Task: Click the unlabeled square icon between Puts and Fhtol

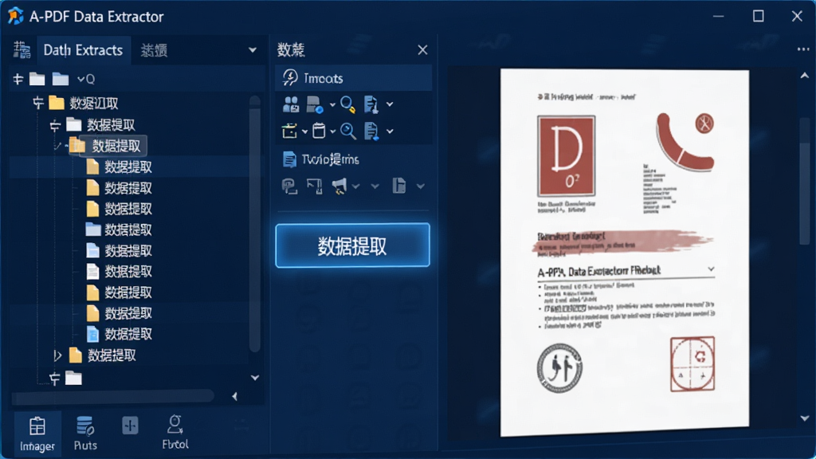Action: 130,426
